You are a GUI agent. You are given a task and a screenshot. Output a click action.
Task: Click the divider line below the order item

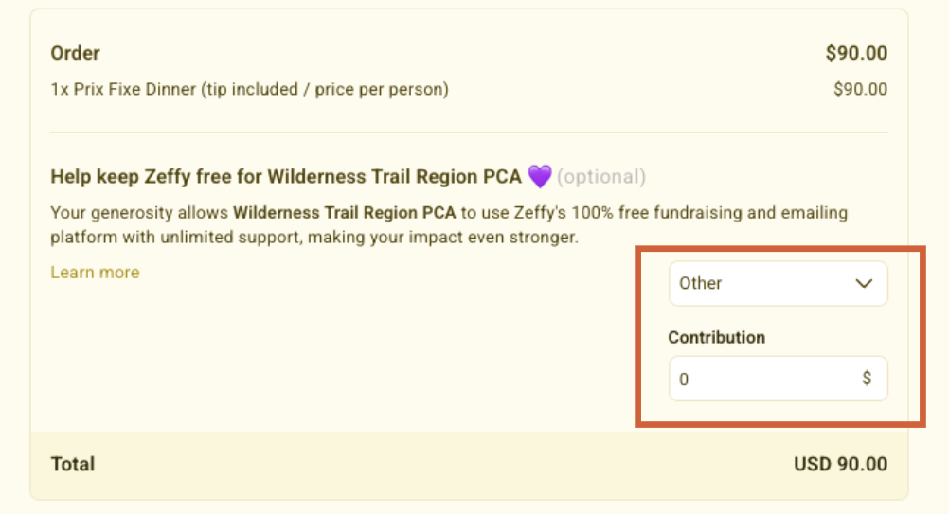click(469, 133)
